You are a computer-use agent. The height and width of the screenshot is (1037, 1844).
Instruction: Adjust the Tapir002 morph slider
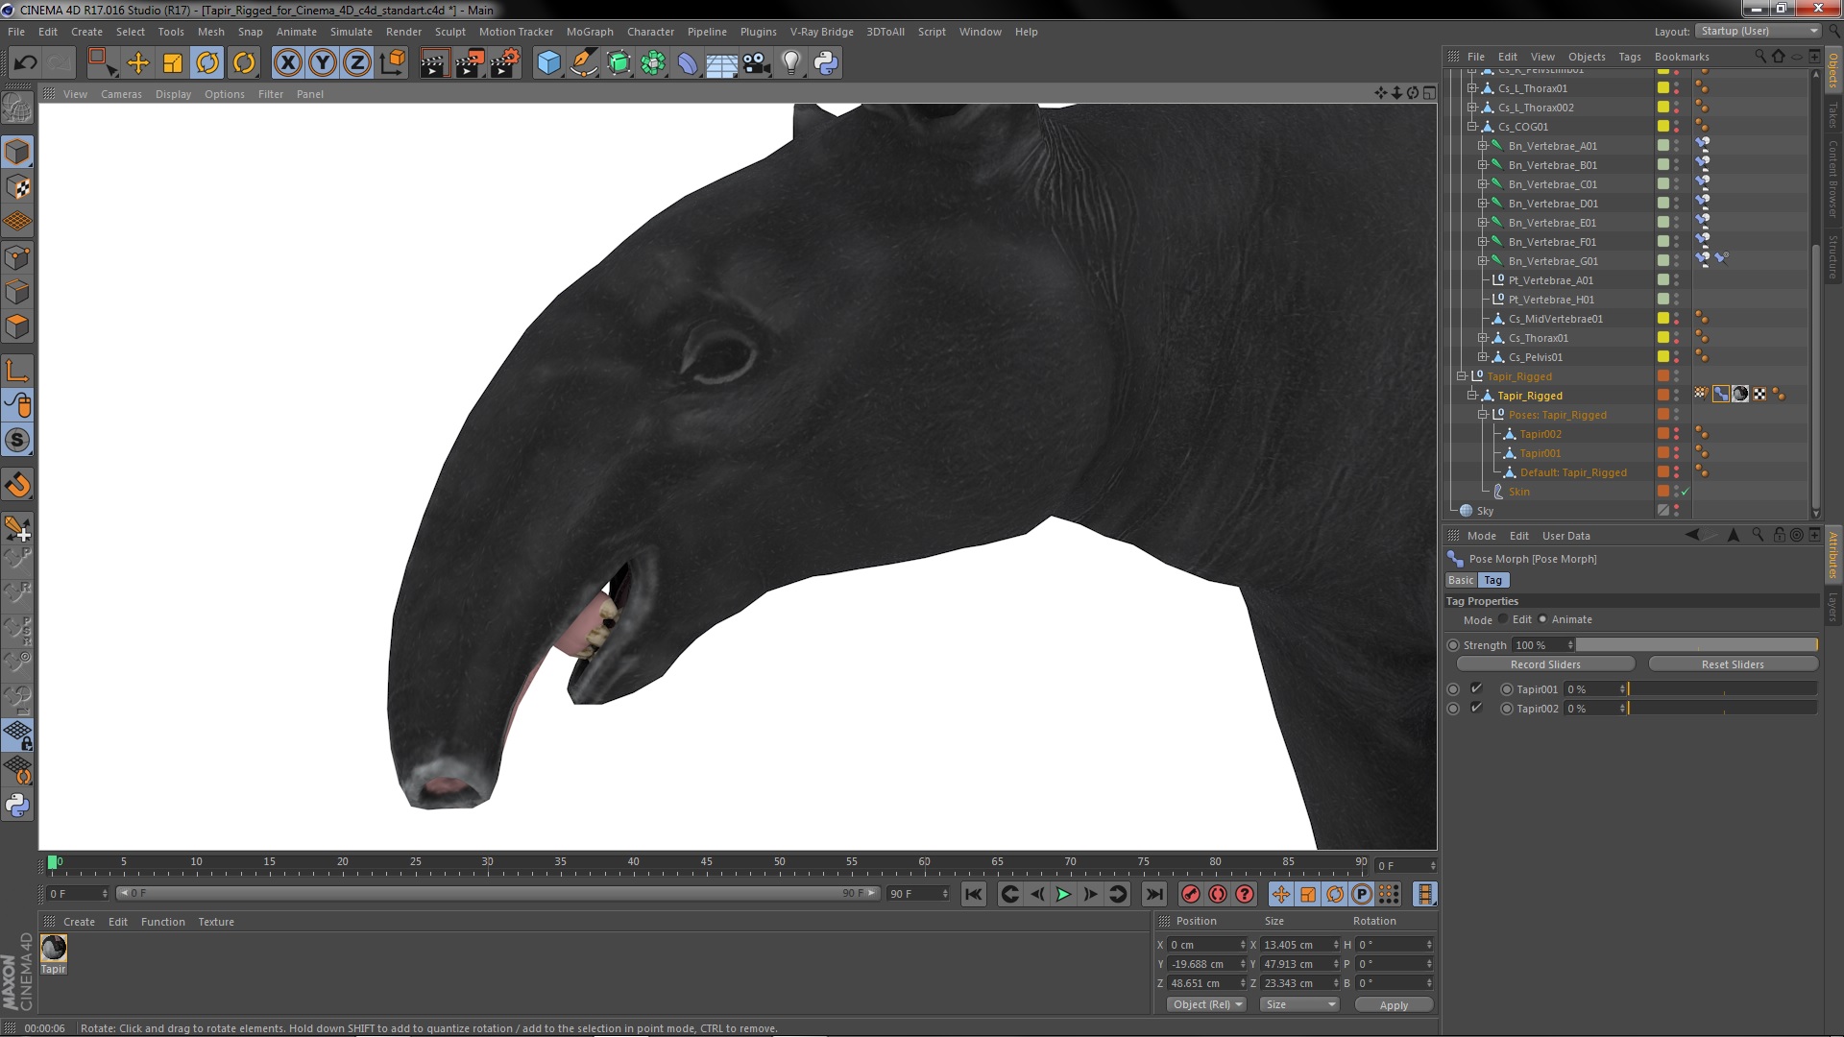click(1722, 709)
